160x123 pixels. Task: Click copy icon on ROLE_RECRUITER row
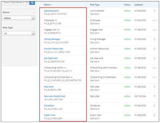[x=154, y=87]
